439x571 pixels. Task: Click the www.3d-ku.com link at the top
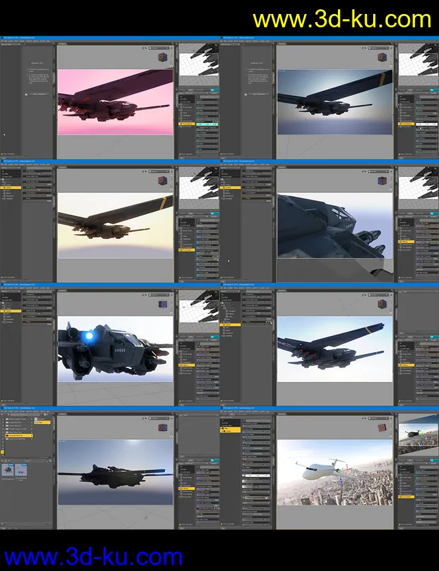point(342,19)
